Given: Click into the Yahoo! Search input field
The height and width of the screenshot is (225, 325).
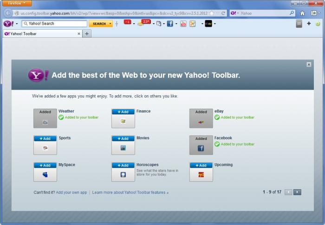Looking at the screenshot, I should point(56,23).
